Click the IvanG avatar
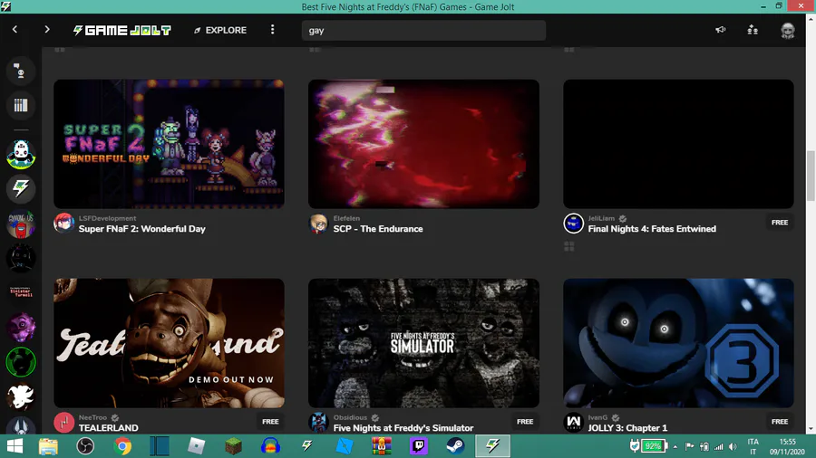Image resolution: width=816 pixels, height=458 pixels. coord(574,422)
